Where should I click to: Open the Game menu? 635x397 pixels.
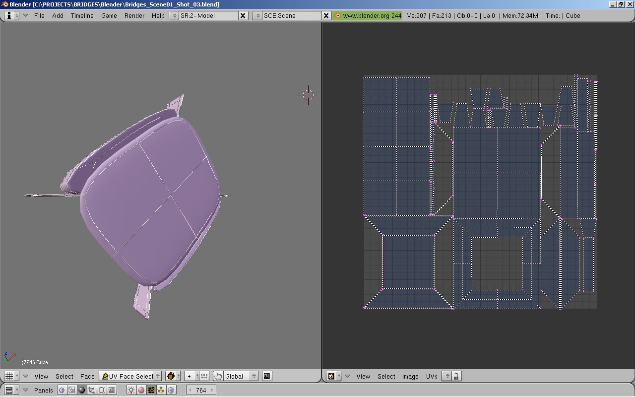click(109, 15)
